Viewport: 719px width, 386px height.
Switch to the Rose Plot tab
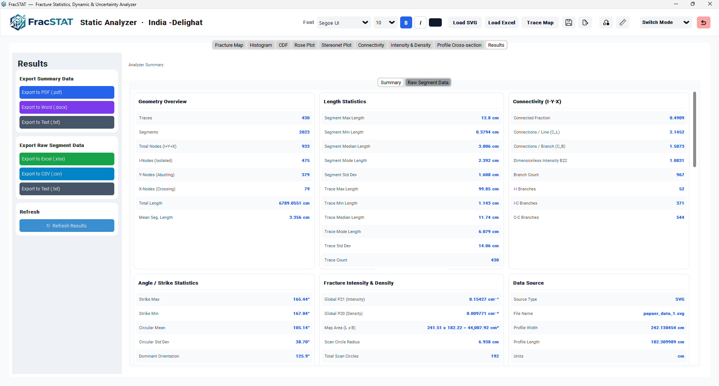pos(305,45)
